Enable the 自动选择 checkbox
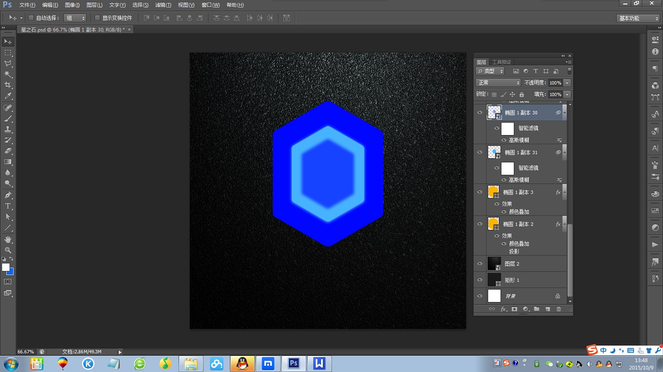Viewport: 663px width, 372px height. (x=31, y=18)
